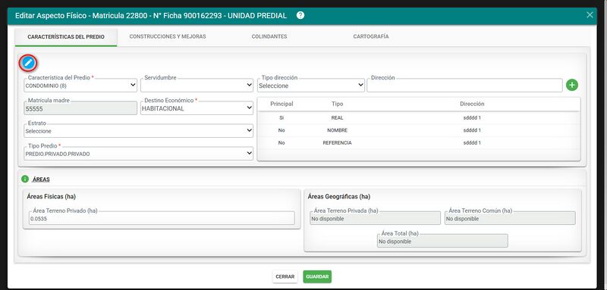Expand the Servidumbre dropdown
This screenshot has width=607, height=290.
[x=197, y=86]
